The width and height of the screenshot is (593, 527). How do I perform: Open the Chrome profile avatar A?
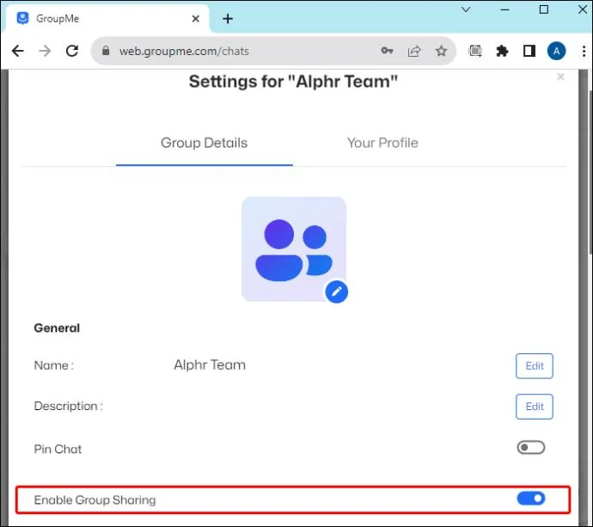(556, 51)
